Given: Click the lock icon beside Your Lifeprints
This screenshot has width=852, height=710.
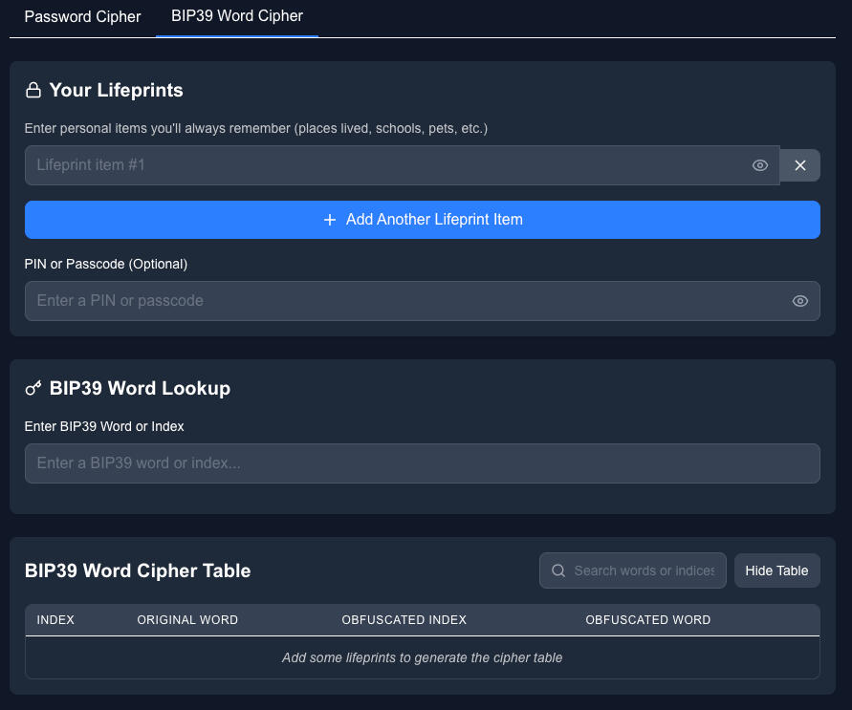Looking at the screenshot, I should pyautogui.click(x=33, y=91).
